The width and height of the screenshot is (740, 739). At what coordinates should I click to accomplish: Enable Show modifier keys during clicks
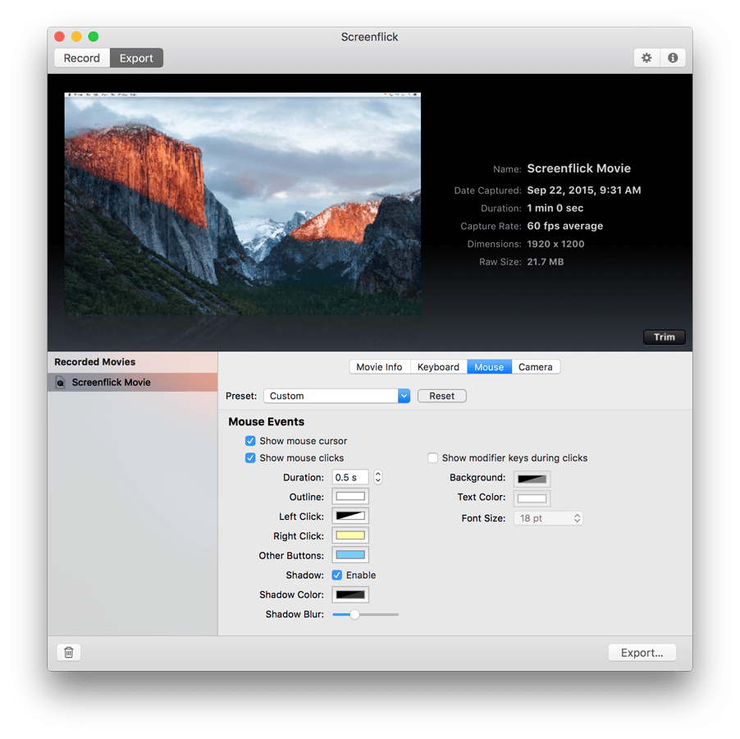[433, 458]
